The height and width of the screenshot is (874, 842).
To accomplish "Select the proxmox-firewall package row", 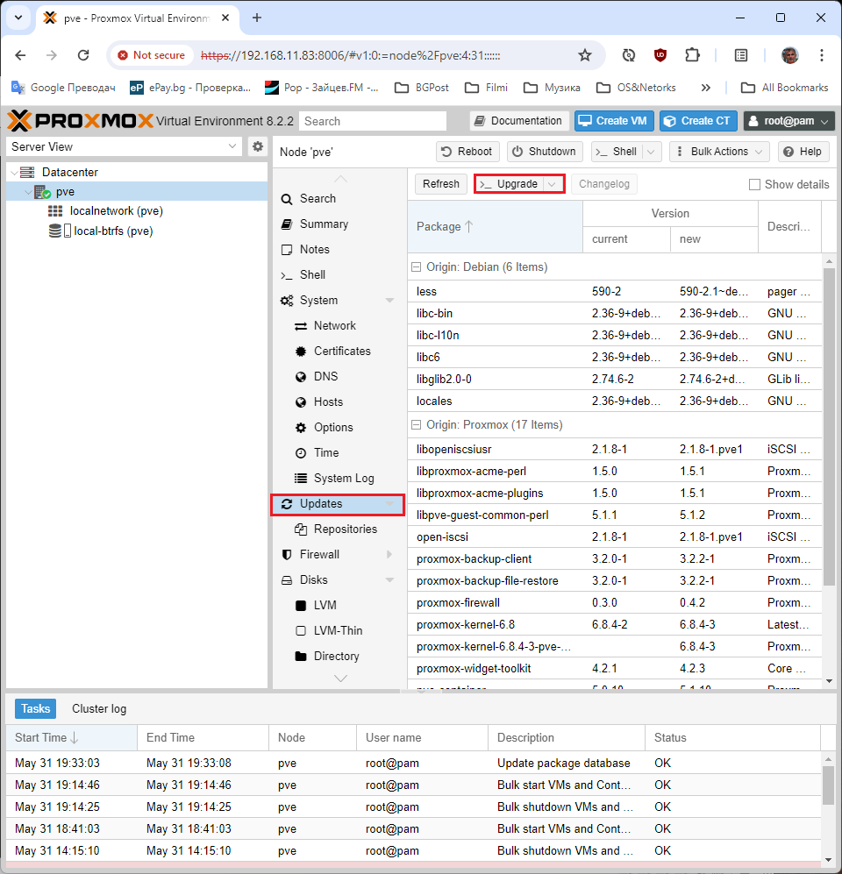I will [x=615, y=602].
